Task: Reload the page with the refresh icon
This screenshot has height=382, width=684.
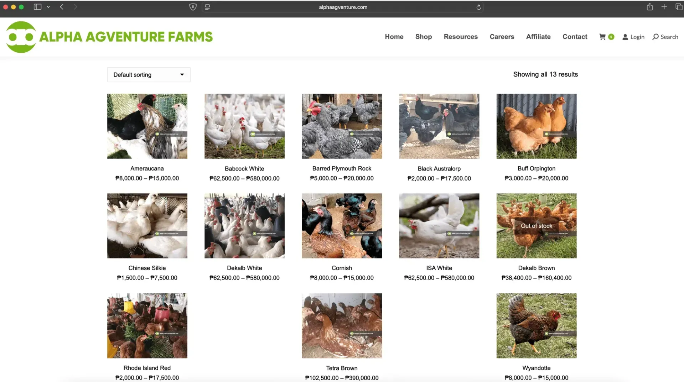Action: (x=478, y=7)
